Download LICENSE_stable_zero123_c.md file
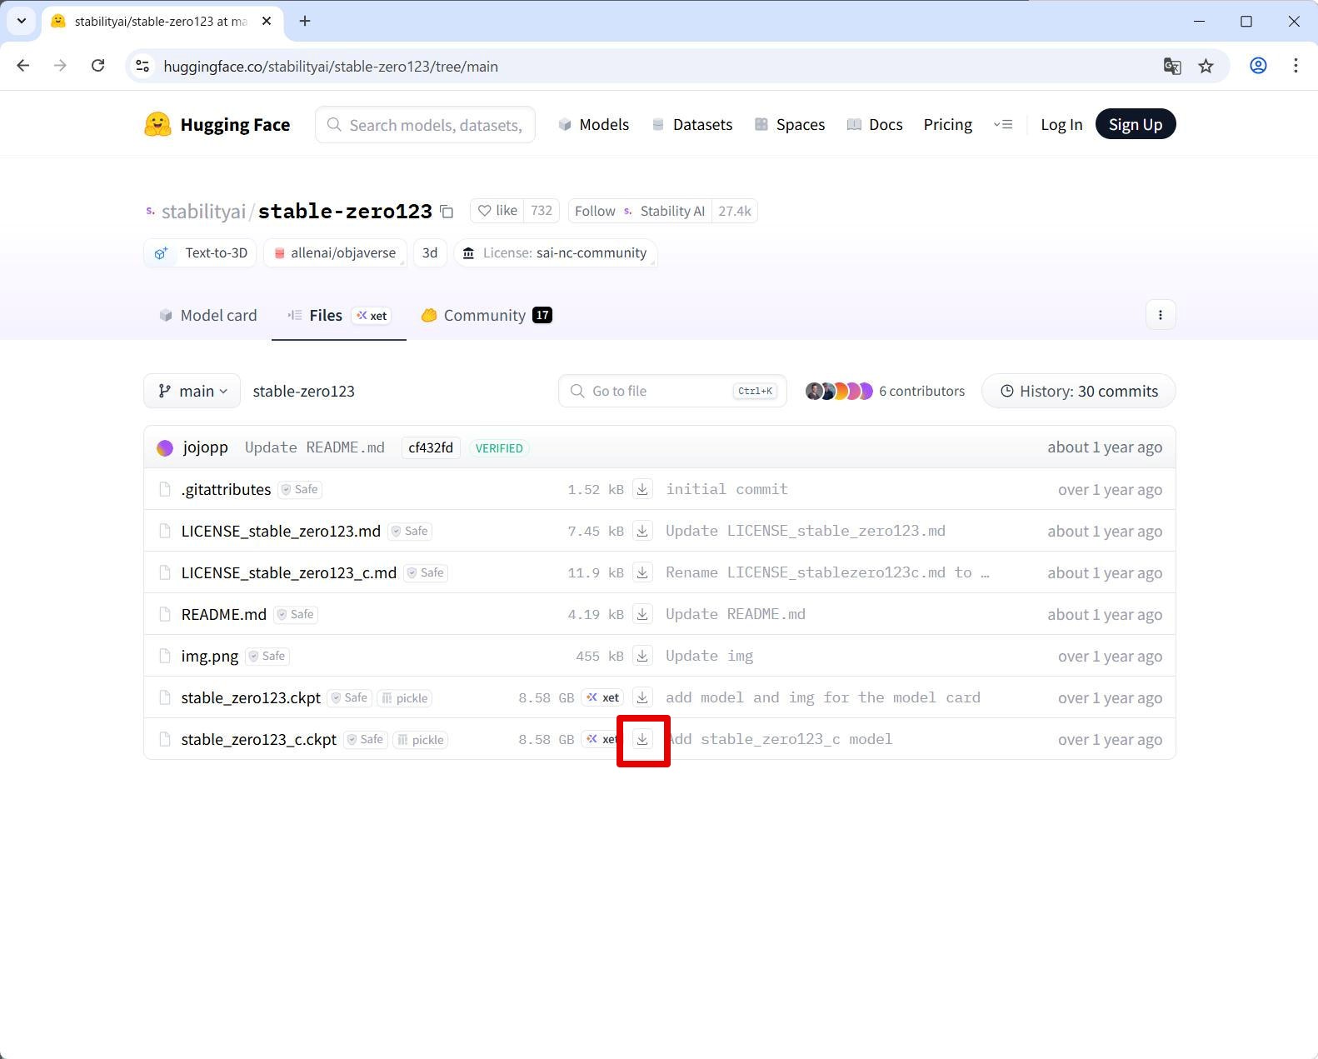Screen dimensions: 1318x1059 click(x=642, y=572)
